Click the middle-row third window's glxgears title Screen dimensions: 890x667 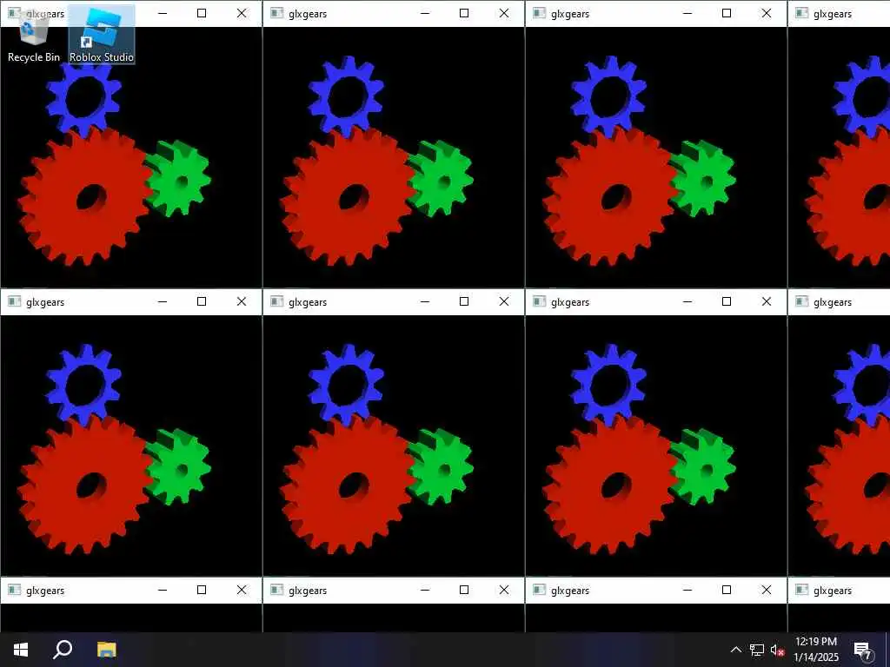coord(570,302)
